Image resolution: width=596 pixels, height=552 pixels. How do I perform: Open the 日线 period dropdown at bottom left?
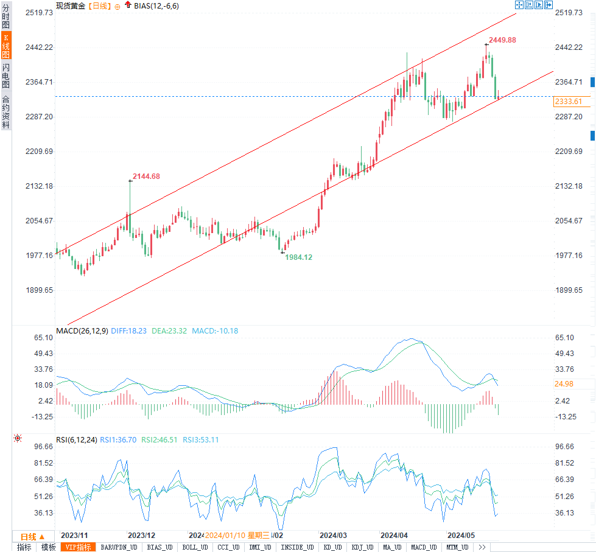coord(32,536)
